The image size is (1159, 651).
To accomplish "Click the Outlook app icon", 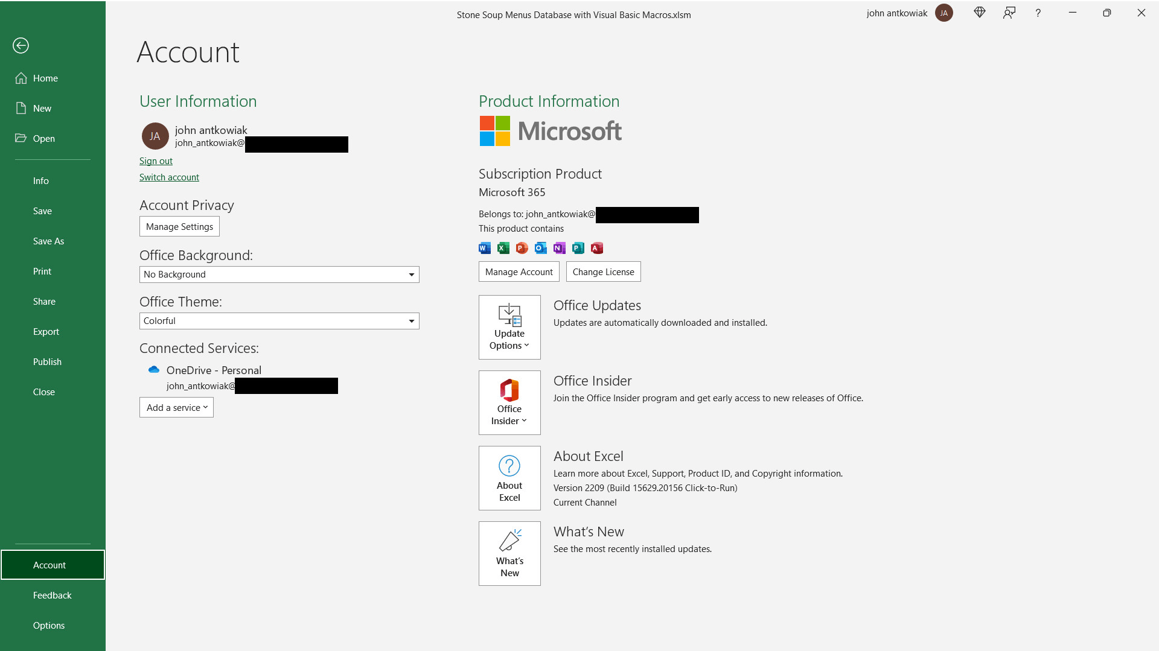I will click(x=541, y=248).
